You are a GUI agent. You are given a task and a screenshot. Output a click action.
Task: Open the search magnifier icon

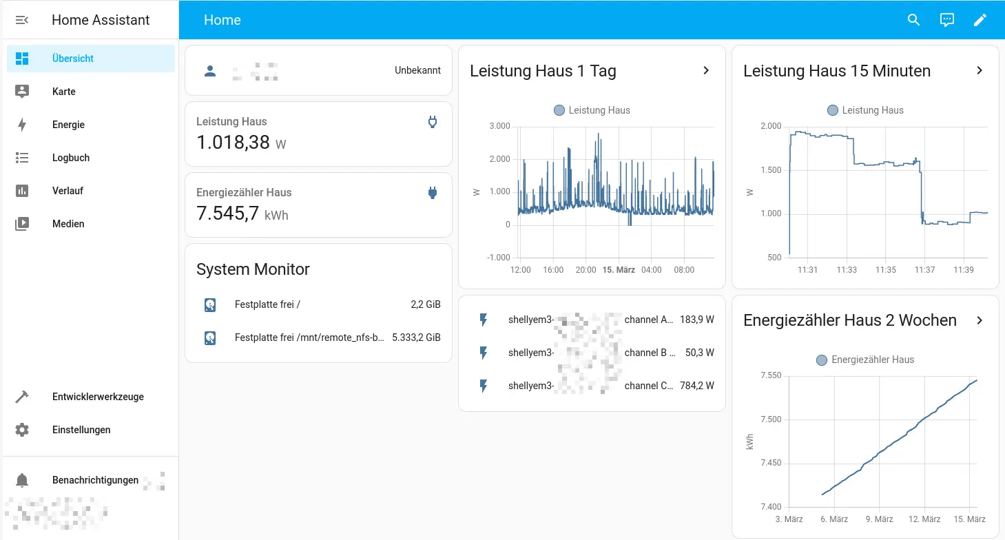point(913,20)
